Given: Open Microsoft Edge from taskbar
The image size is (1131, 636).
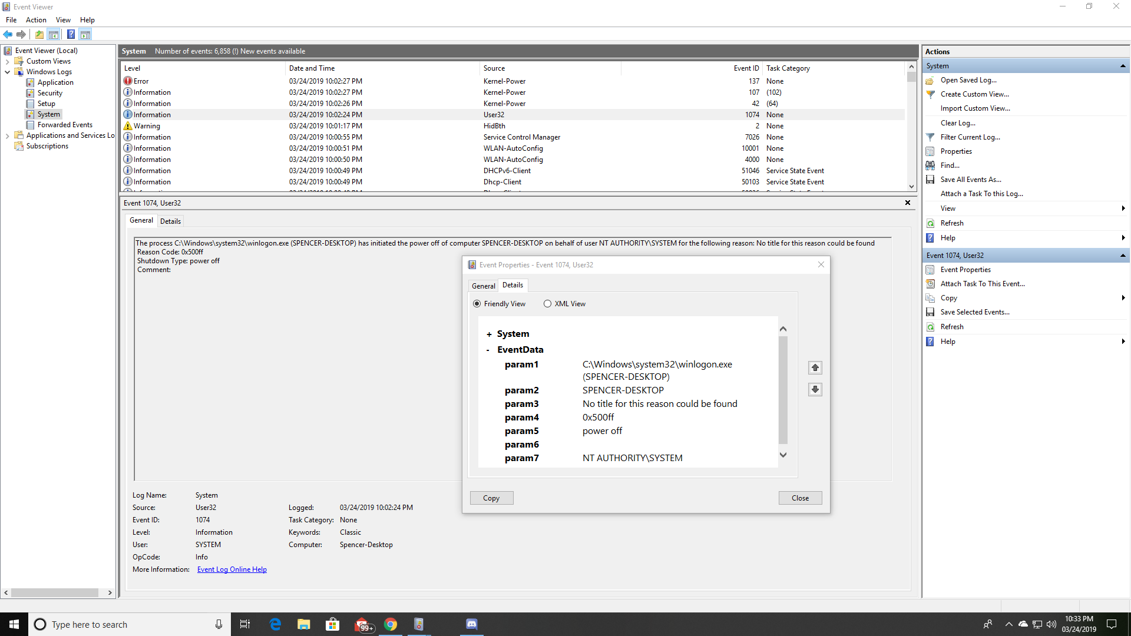Looking at the screenshot, I should coord(275,624).
